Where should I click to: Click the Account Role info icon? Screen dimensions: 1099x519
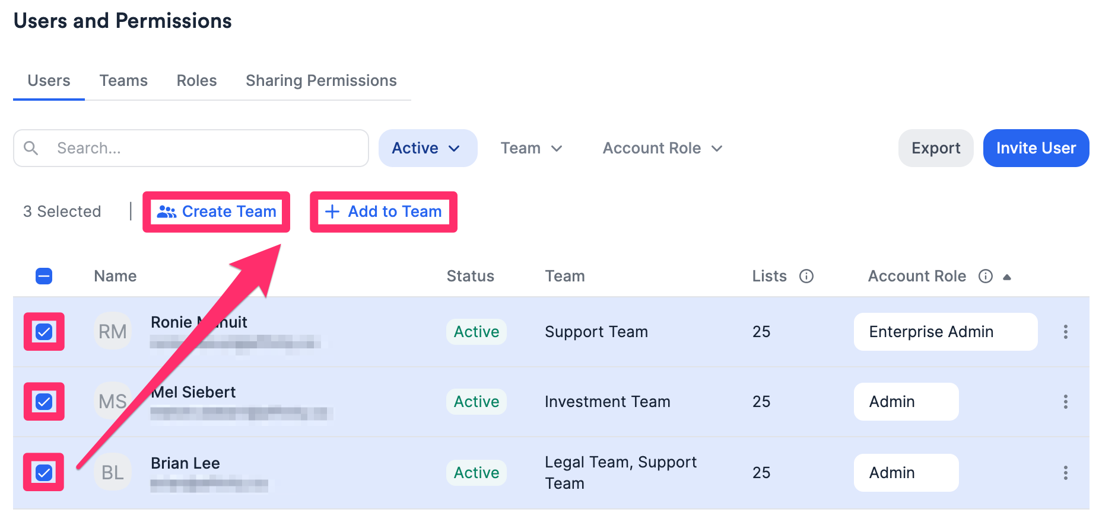pyautogui.click(x=985, y=276)
